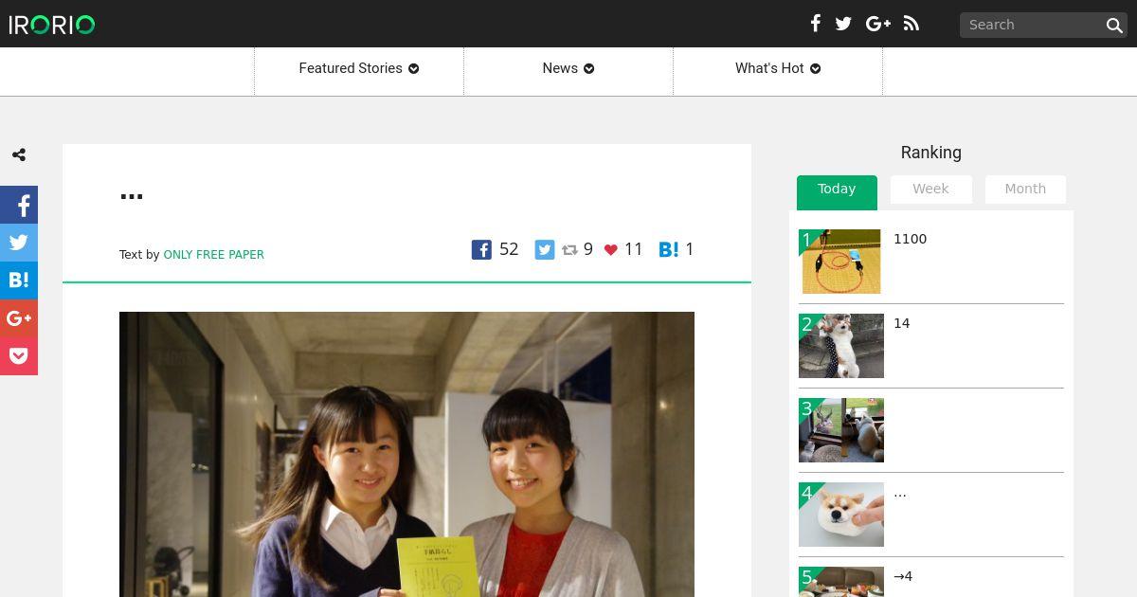Select the Today ranking tab

837,190
